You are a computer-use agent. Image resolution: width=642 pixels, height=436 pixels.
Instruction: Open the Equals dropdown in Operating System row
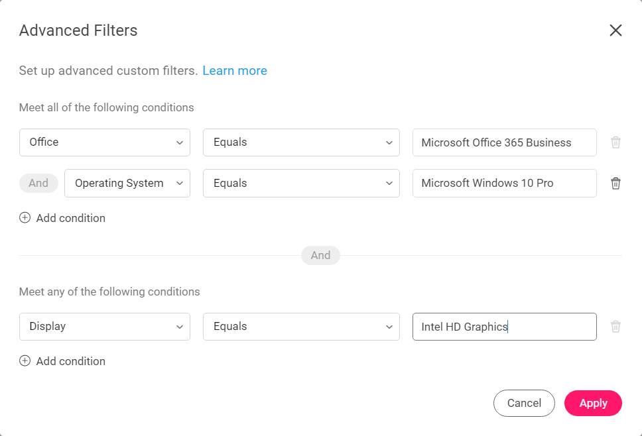coord(301,184)
